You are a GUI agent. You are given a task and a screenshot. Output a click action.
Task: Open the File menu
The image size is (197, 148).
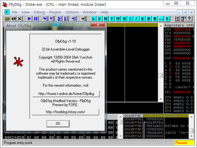tap(15, 12)
